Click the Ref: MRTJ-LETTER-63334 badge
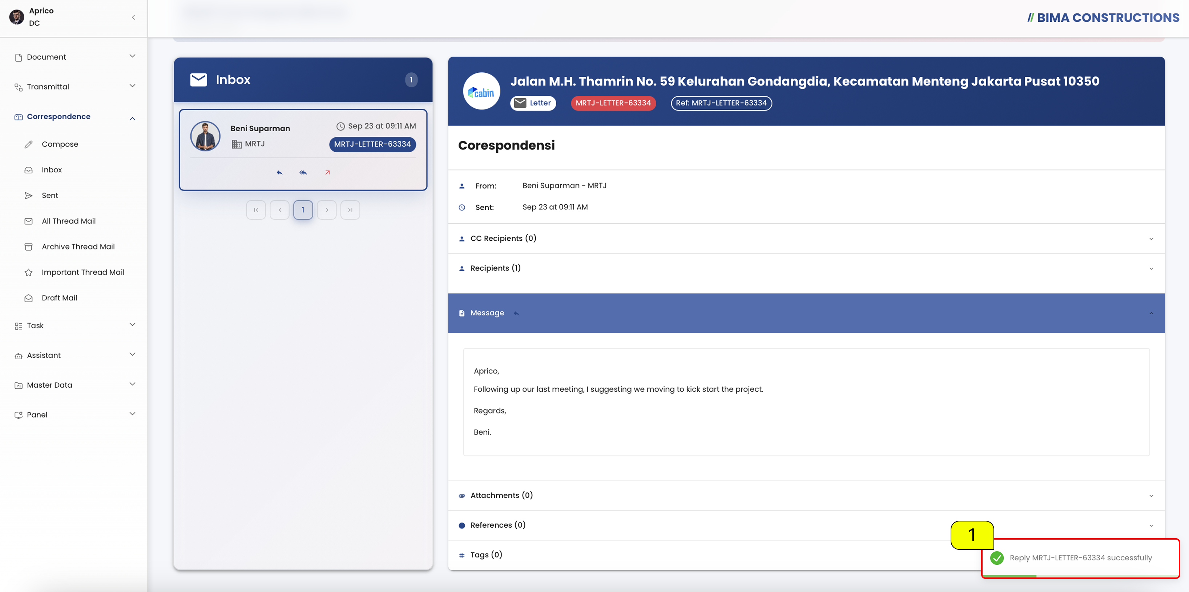Screen dimensions: 1189x592 (x=721, y=103)
